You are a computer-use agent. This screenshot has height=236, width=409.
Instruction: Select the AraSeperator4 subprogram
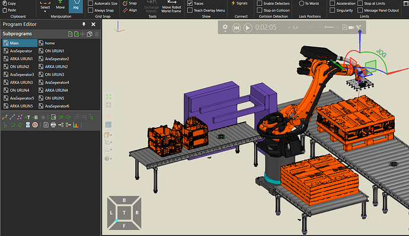pos(54,82)
